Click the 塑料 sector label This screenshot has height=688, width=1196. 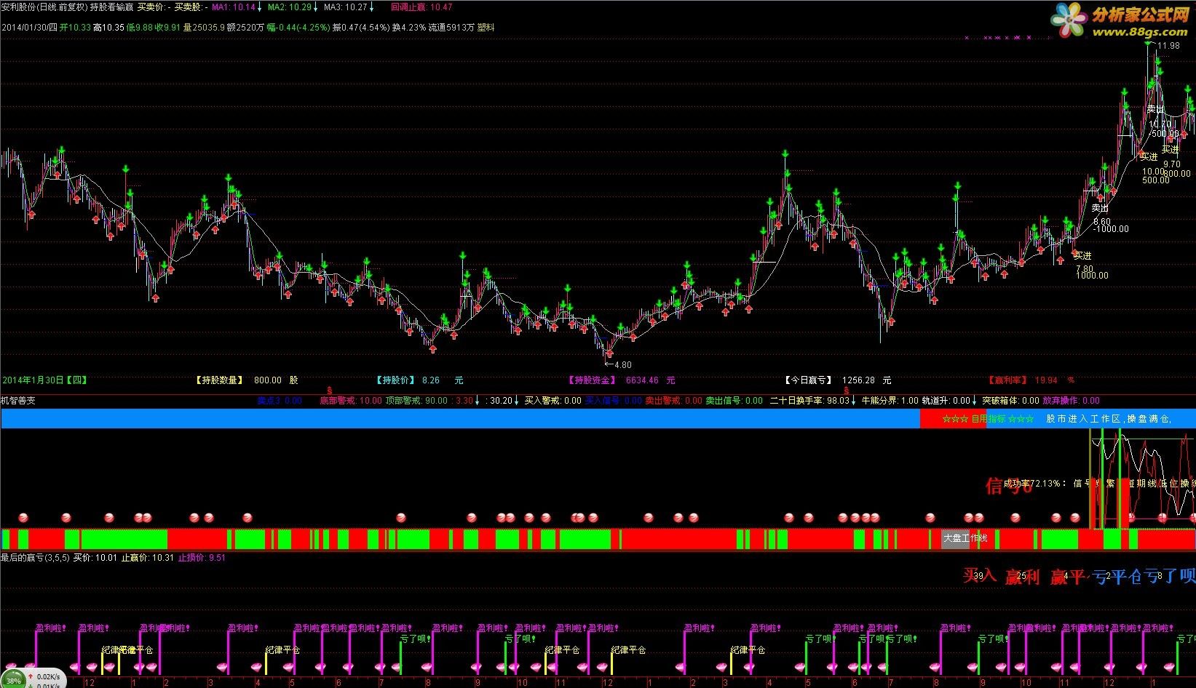coord(486,28)
